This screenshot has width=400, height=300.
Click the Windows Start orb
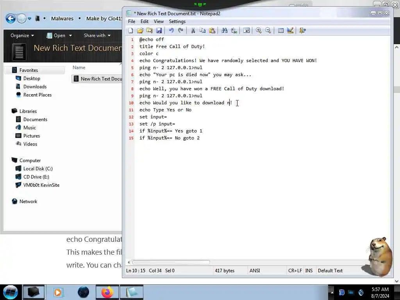point(10,292)
